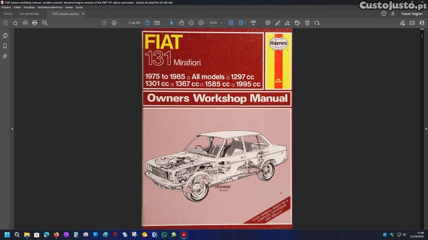
Task: Toggle the hand pan tool
Action: click(x=181, y=23)
